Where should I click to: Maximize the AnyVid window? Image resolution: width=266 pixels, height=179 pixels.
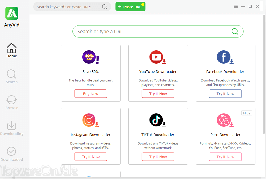pyautogui.click(x=250, y=6)
